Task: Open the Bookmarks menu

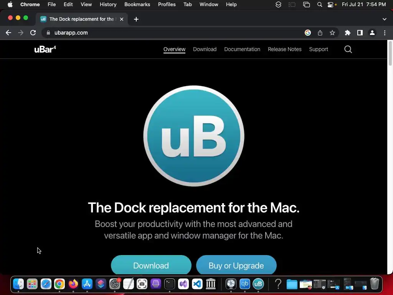Action: click(137, 4)
